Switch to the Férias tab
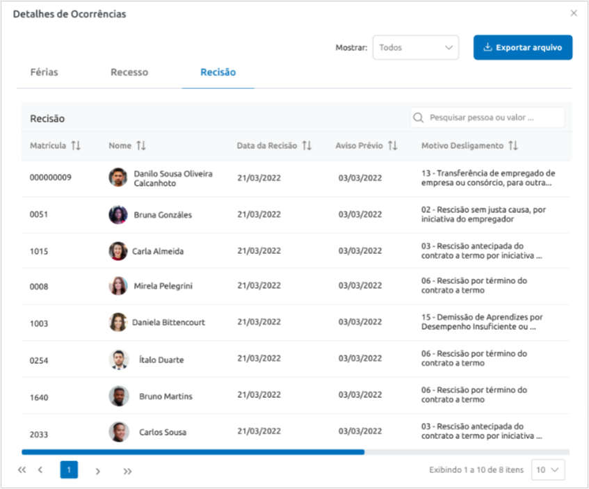This screenshot has width=589, height=489. point(44,72)
